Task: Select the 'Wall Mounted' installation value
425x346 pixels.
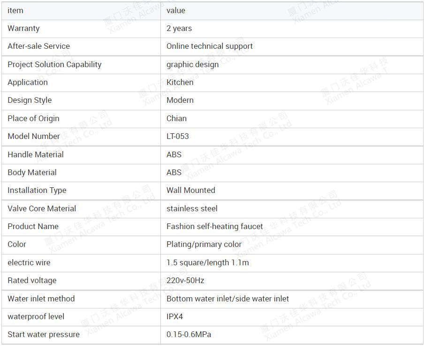Action: coord(191,190)
